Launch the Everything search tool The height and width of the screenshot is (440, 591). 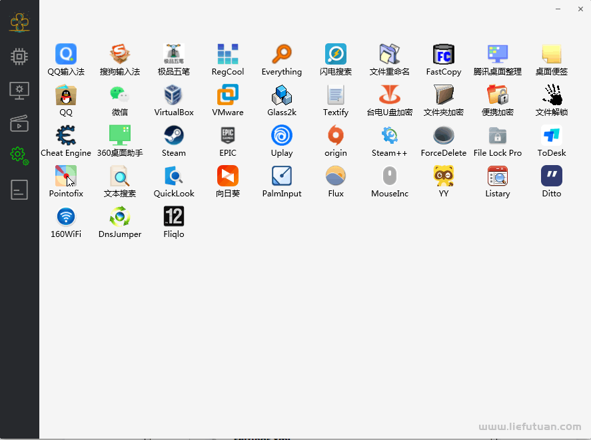click(x=282, y=54)
